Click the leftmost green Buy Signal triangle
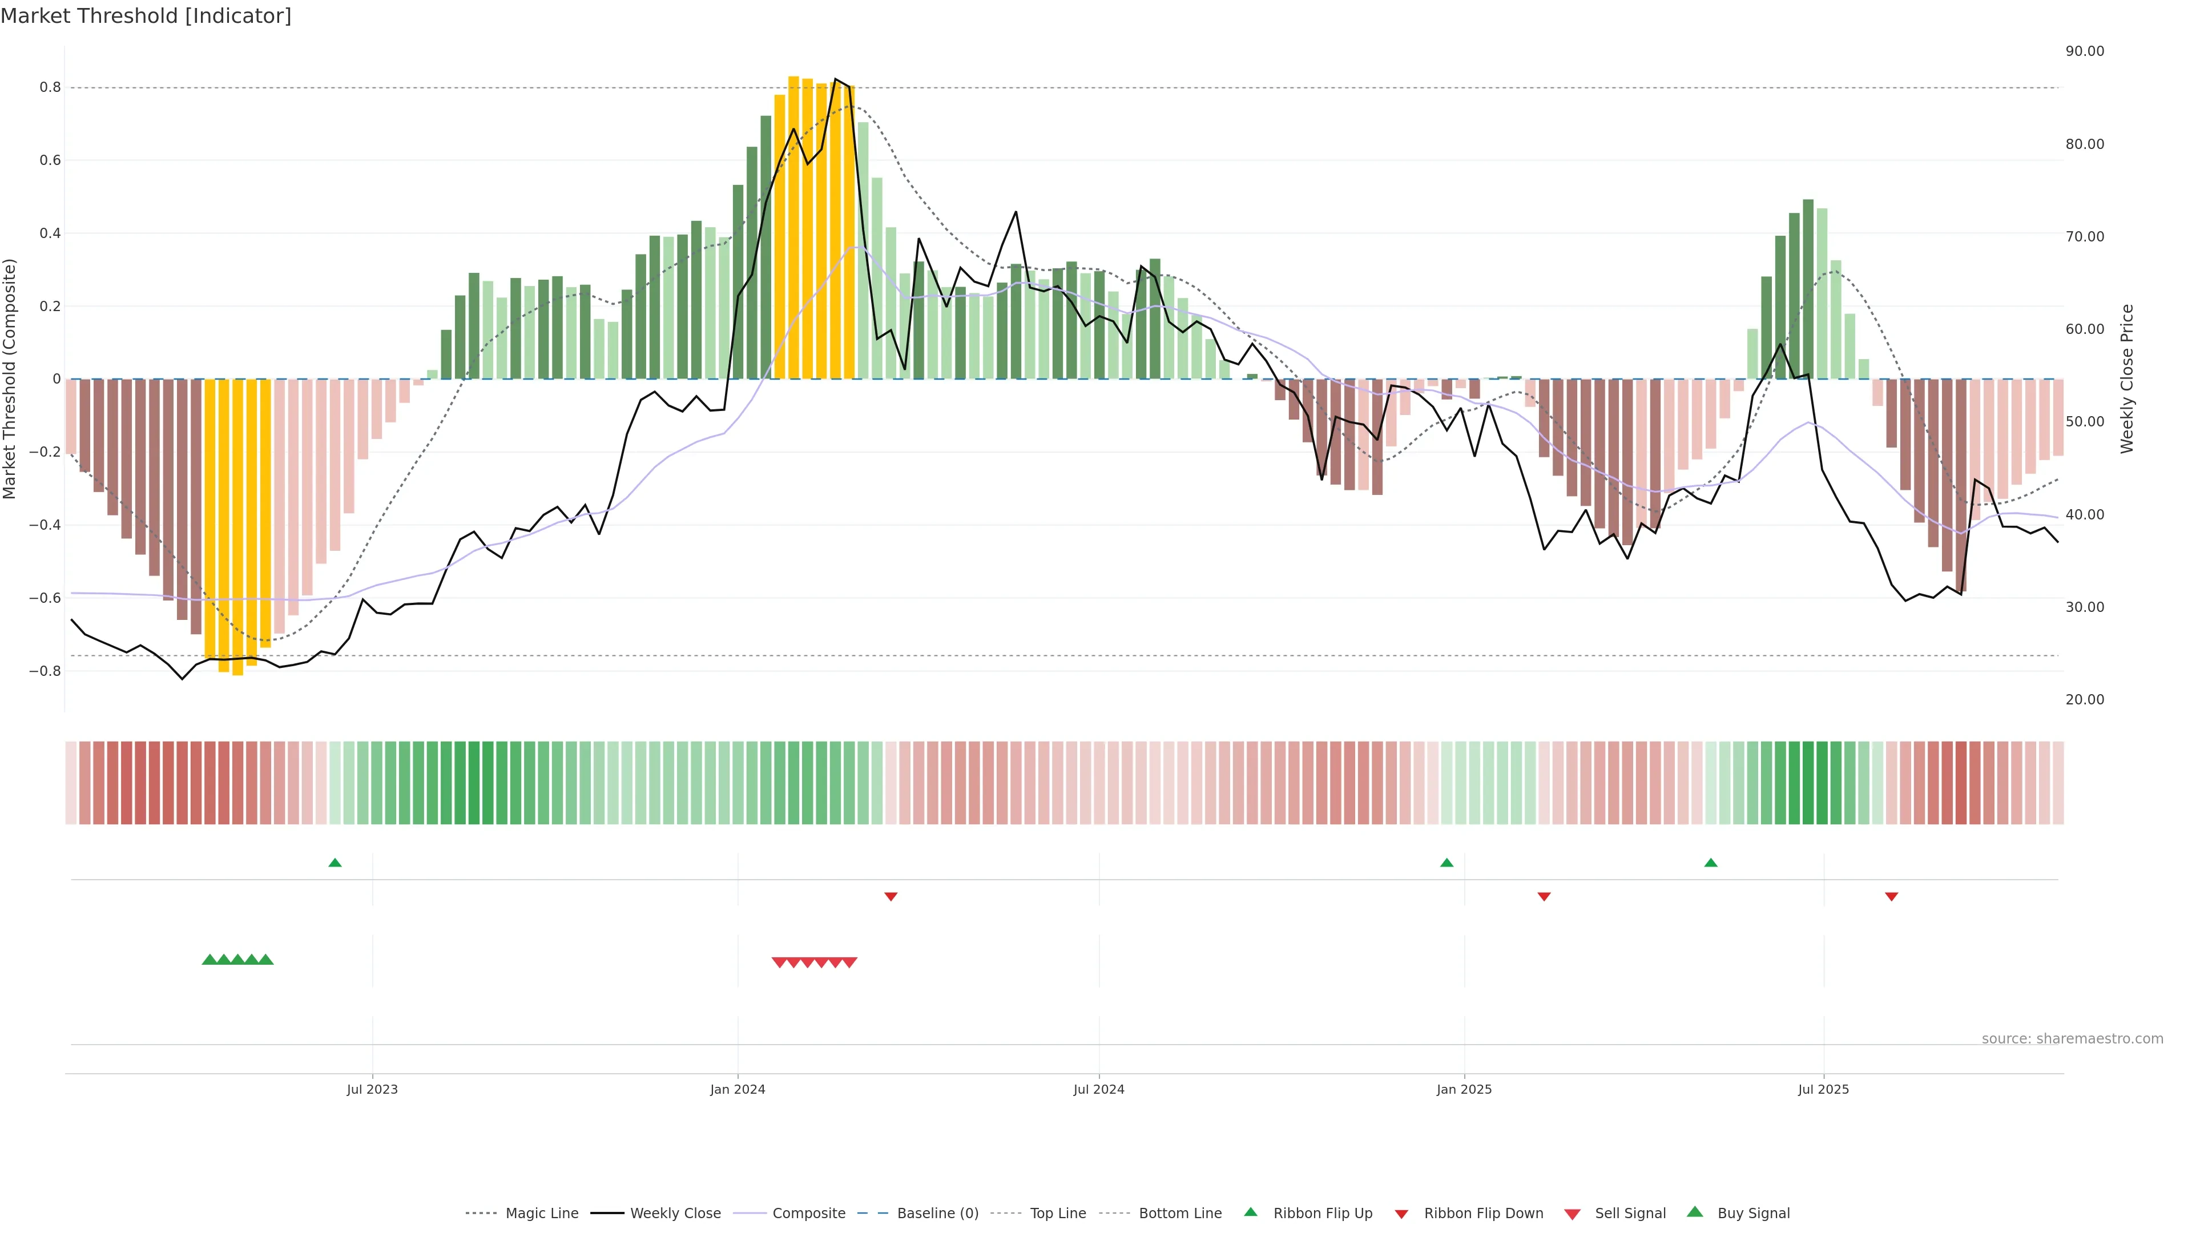 point(209,960)
